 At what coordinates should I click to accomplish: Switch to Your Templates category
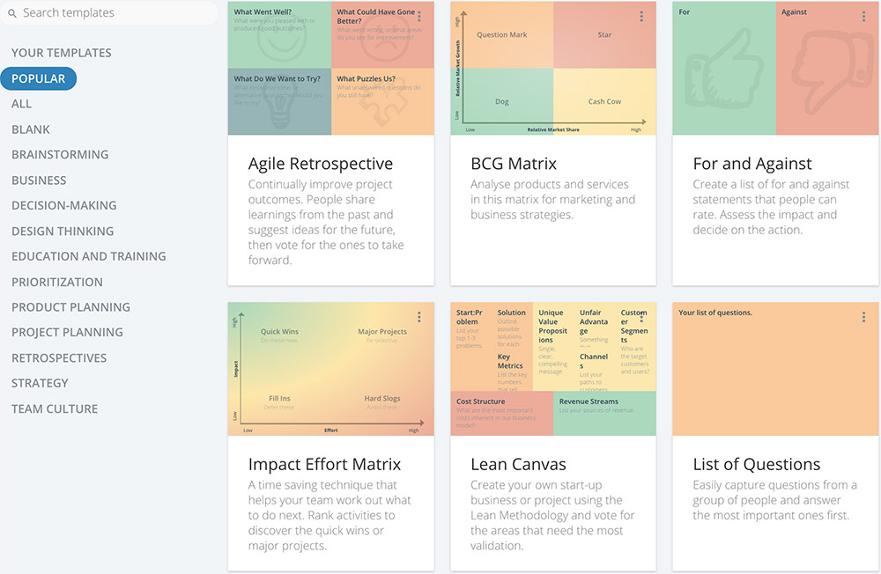coord(62,53)
